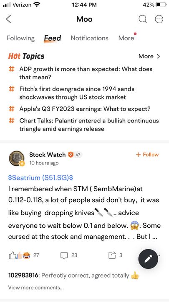This screenshot has width=169, height=302.
Task: Tap the share icon showing 3
Action: (x=112, y=255)
